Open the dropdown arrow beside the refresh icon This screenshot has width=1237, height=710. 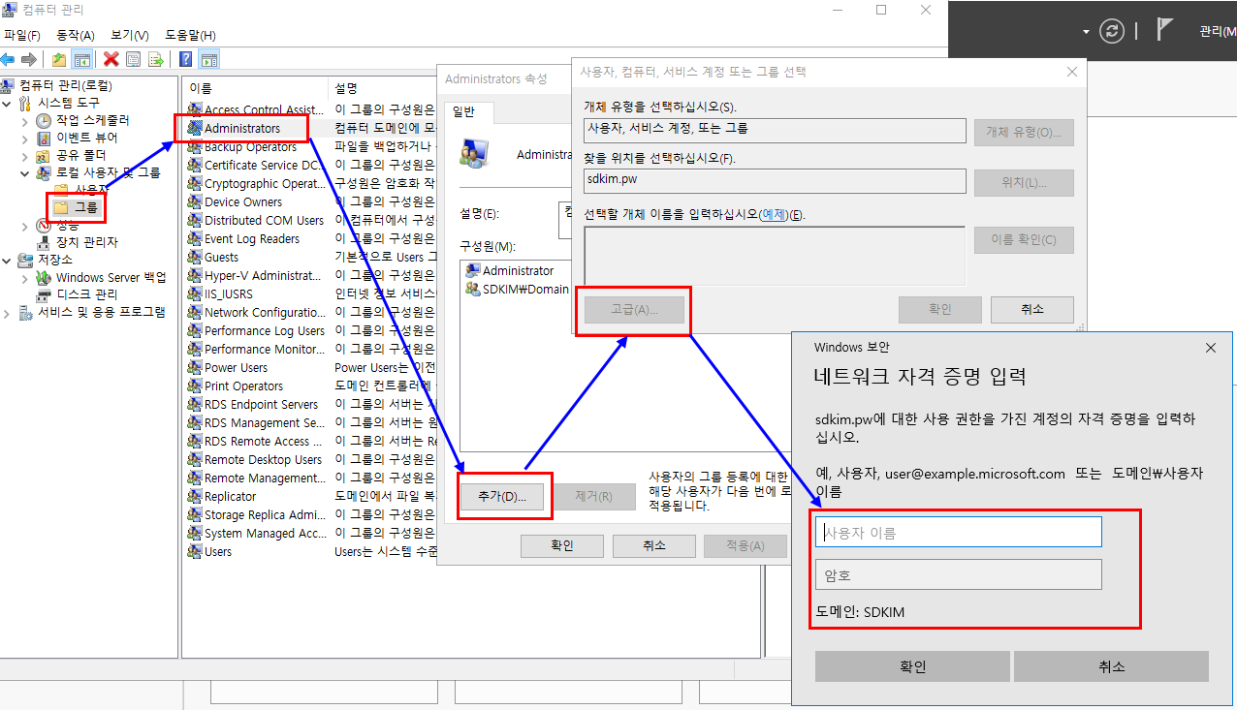tap(1087, 32)
